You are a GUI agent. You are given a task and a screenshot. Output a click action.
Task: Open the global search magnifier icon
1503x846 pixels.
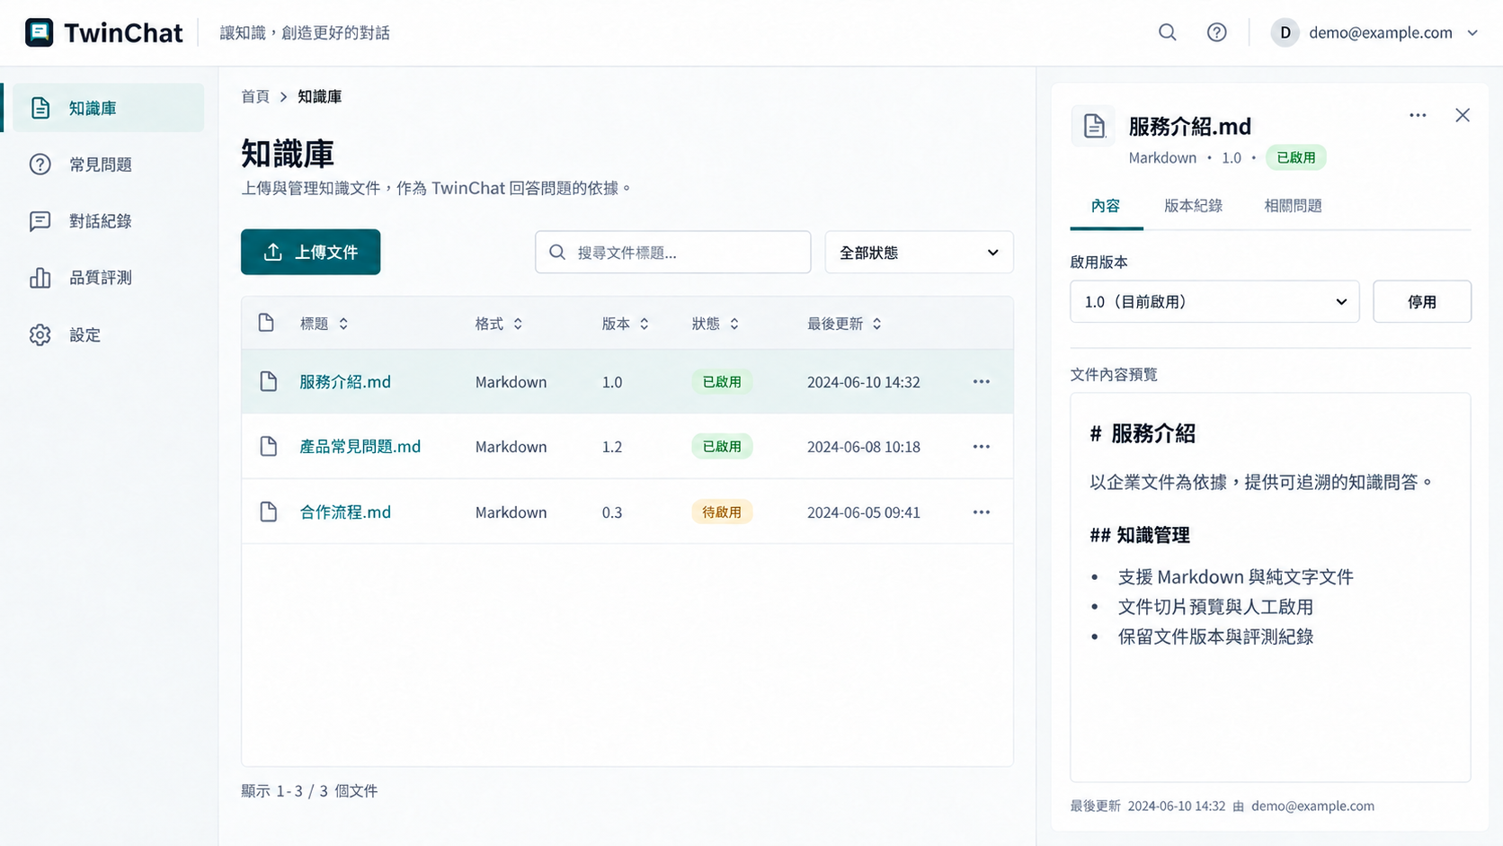click(x=1167, y=32)
